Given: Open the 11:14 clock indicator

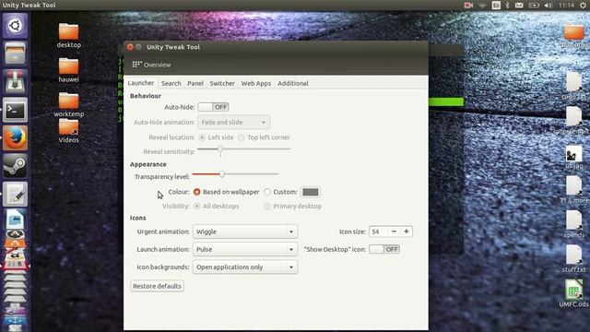Looking at the screenshot, I should click(x=566, y=6).
